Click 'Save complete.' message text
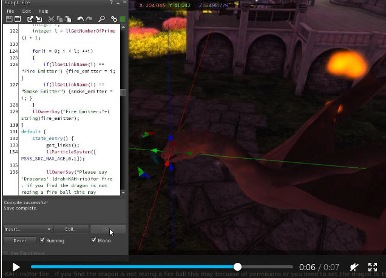This screenshot has width=386, height=278. click(x=21, y=208)
